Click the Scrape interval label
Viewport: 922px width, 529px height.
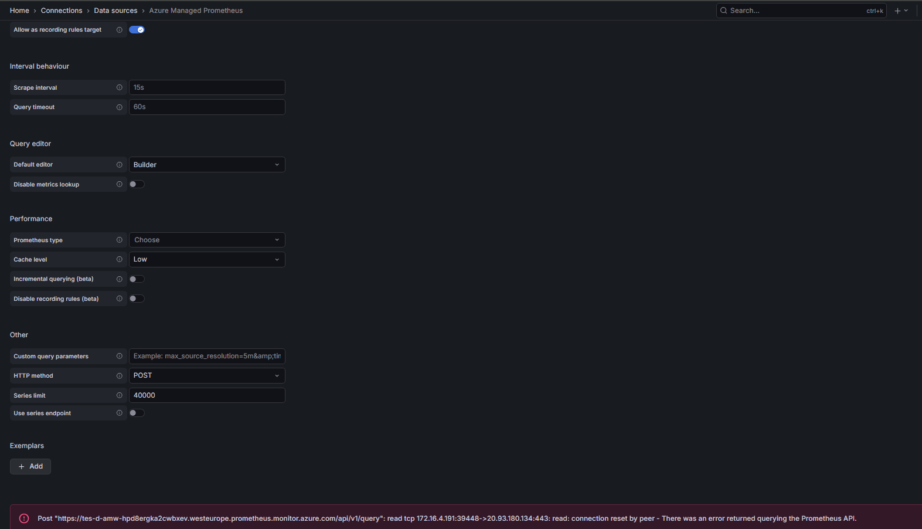[x=35, y=88]
